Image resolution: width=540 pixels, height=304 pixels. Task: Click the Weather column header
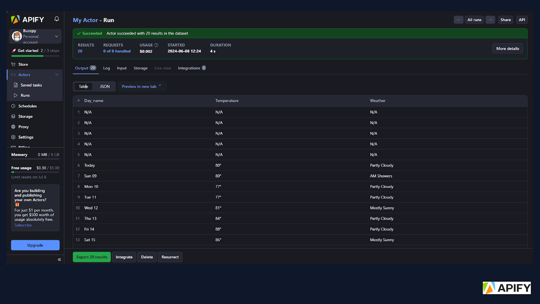[x=378, y=101]
